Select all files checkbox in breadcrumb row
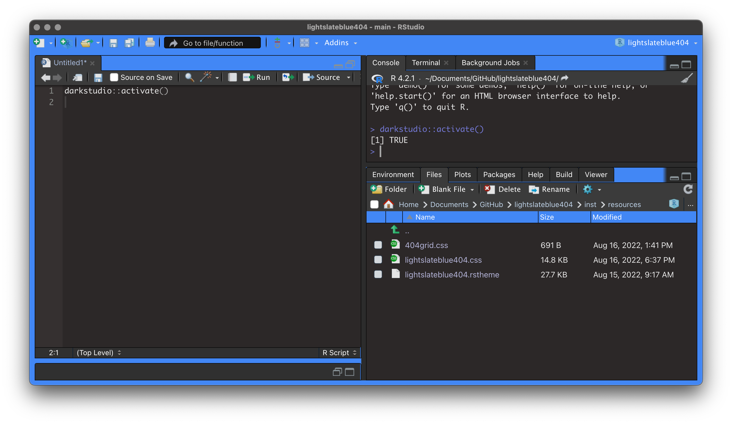The image size is (732, 424). point(374,205)
